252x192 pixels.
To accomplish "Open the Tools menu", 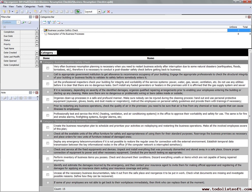I will tap(40, 6).
